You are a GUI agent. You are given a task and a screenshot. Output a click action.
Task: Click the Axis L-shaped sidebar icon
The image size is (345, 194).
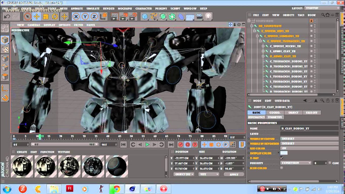click(x=5, y=88)
